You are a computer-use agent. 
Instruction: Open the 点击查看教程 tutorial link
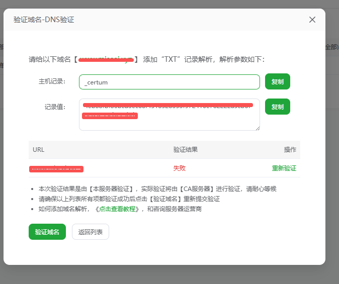point(117,209)
